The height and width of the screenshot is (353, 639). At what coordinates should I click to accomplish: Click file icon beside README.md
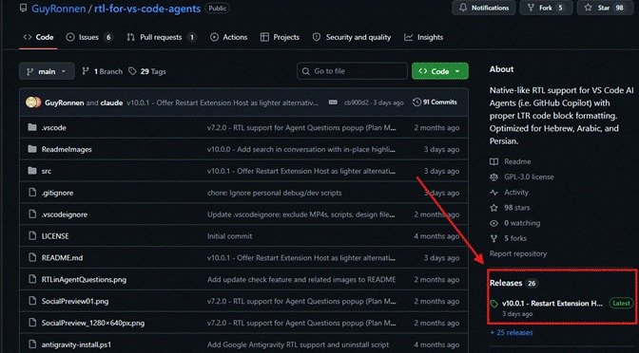point(32,258)
